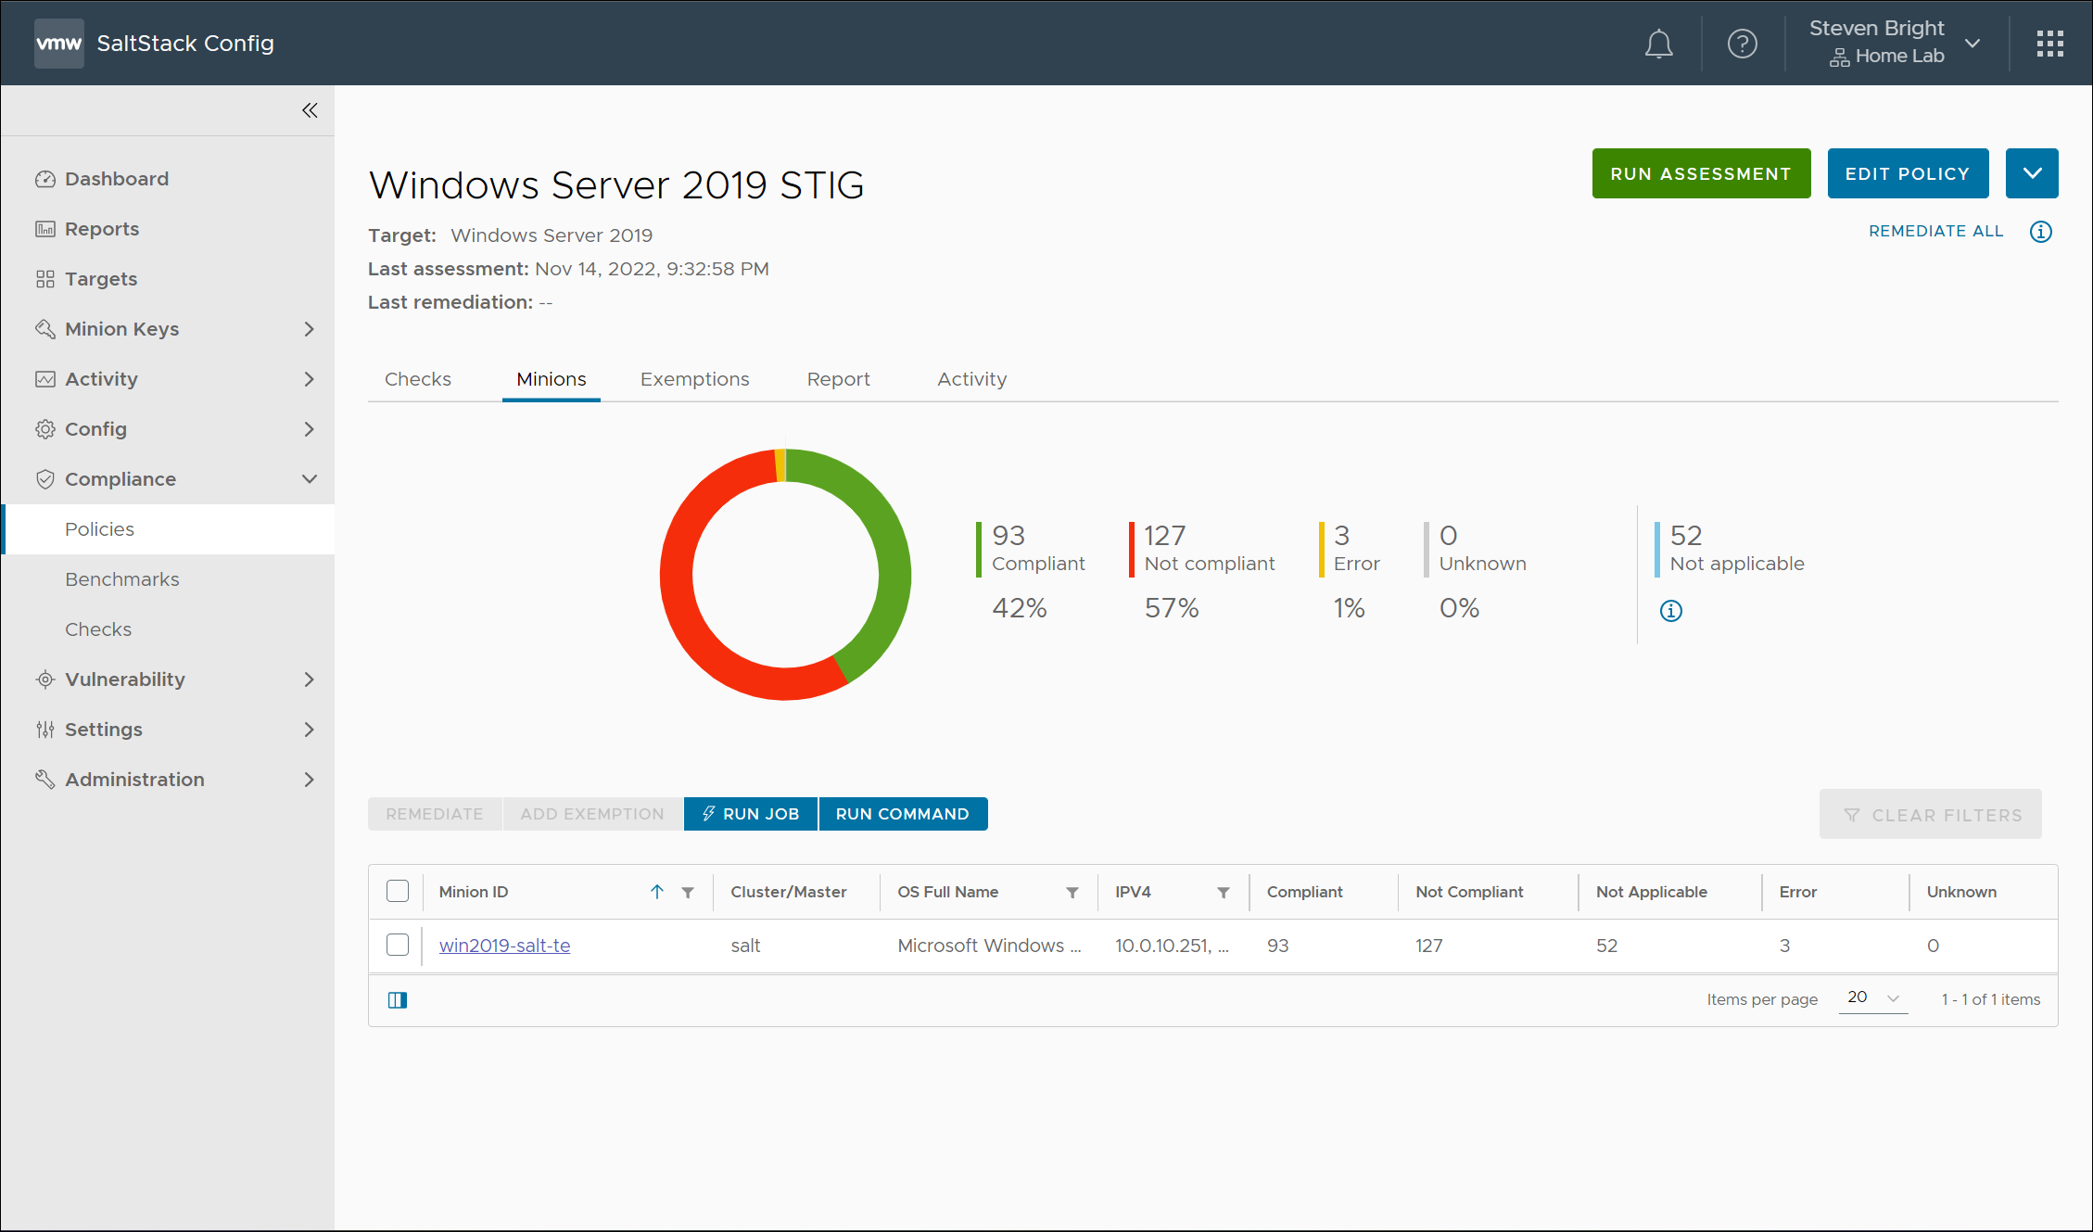The image size is (2093, 1232).
Task: Check the win2019-salt-te row checkbox
Action: [x=398, y=946]
